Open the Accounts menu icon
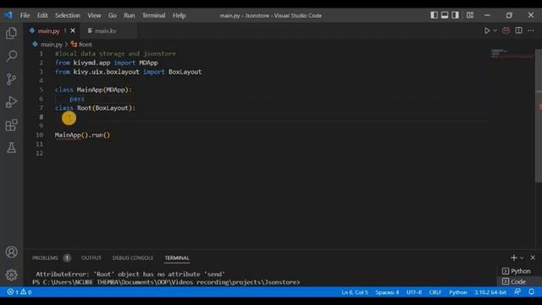Image resolution: width=542 pixels, height=305 pixels. point(11,252)
